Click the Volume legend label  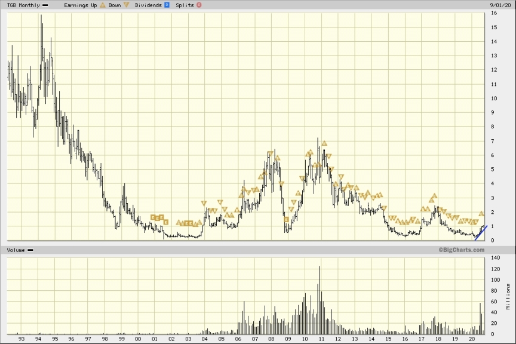tap(16, 250)
